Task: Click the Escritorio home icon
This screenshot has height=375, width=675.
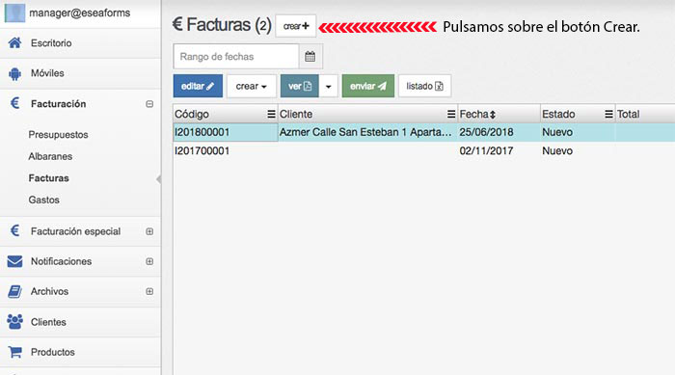Action: (14, 42)
